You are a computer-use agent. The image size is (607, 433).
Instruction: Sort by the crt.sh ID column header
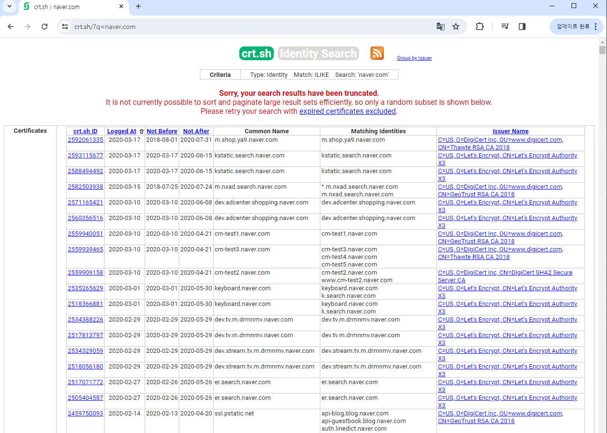point(85,131)
